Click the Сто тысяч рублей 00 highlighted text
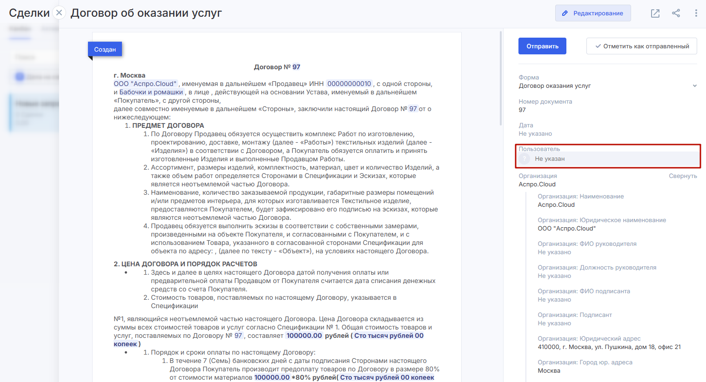The image size is (706, 382). pos(389,336)
